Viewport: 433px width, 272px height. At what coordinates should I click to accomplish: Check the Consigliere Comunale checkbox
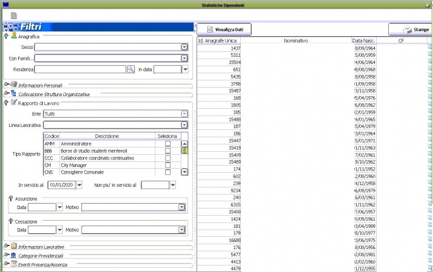168,172
